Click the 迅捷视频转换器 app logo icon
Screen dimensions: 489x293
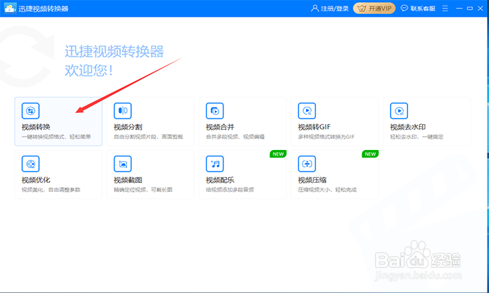click(10, 8)
